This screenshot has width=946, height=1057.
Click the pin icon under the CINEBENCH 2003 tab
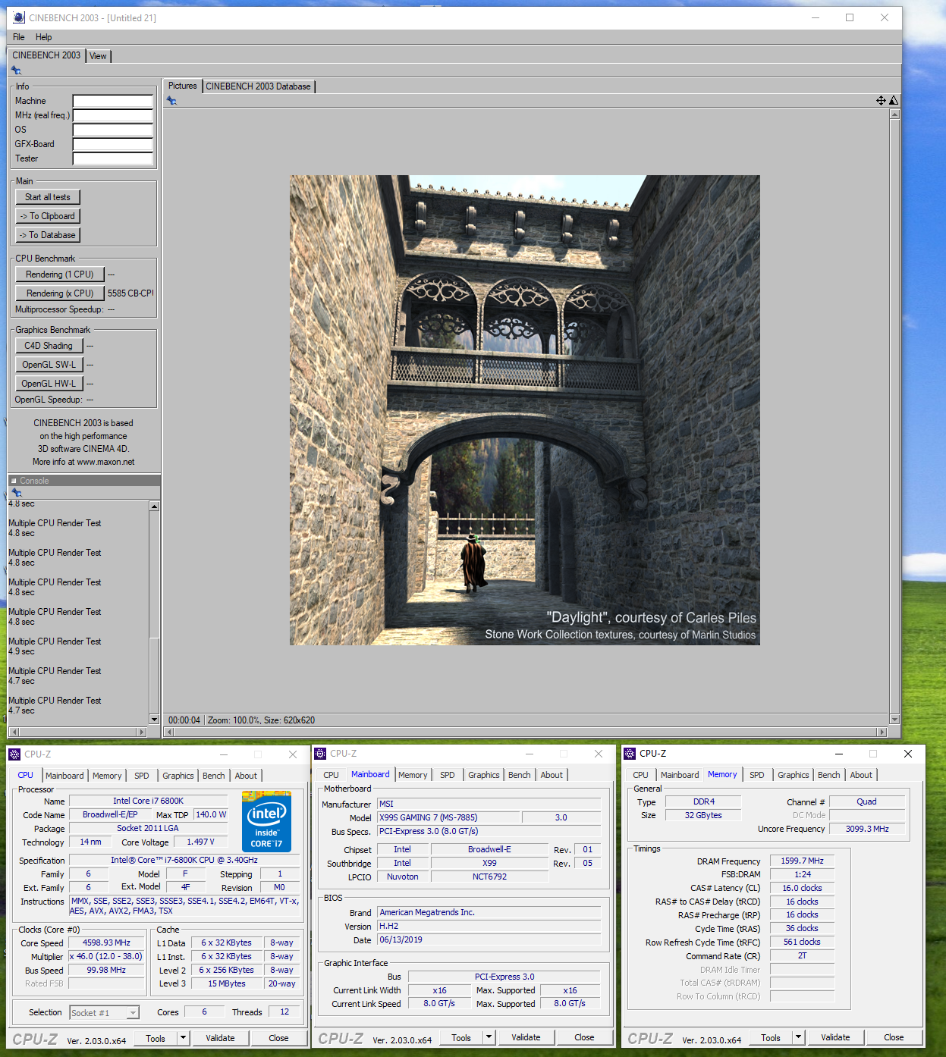click(16, 71)
